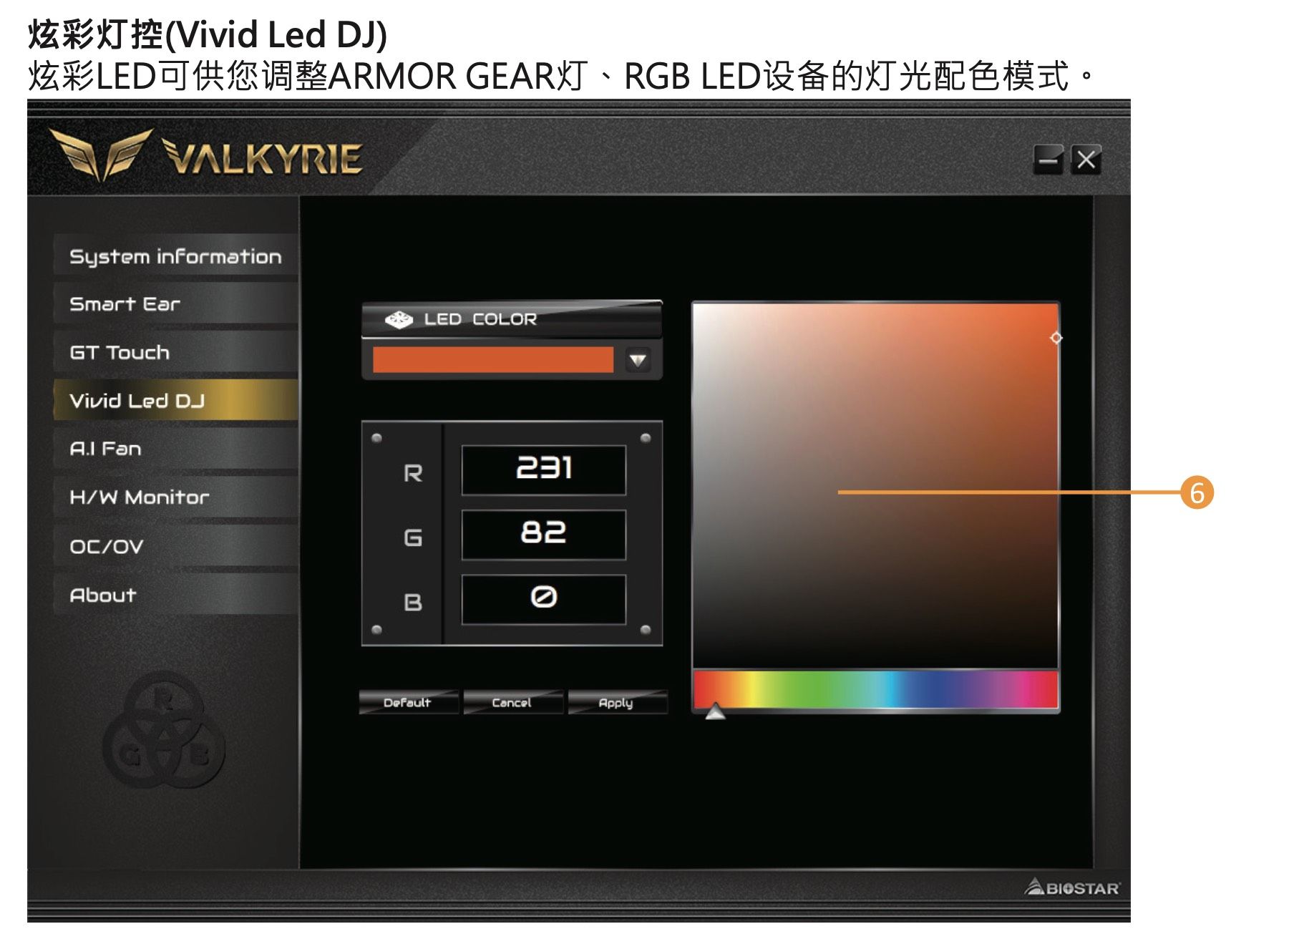The image size is (1294, 929).
Task: Click the LED COLOR header icon
Action: tap(399, 319)
